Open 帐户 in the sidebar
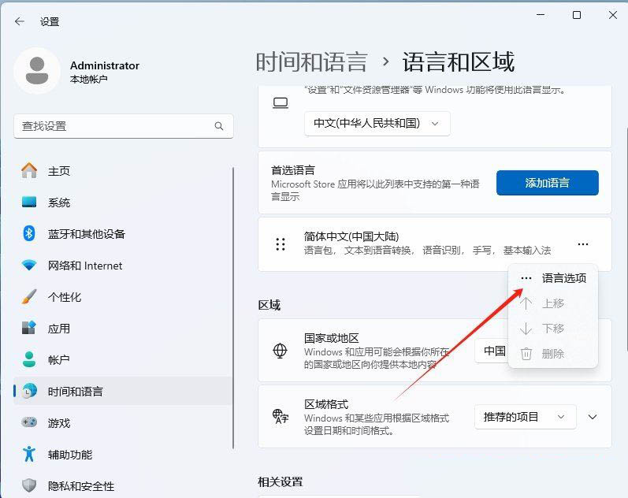Viewport: 628px width, 498px height. click(59, 360)
